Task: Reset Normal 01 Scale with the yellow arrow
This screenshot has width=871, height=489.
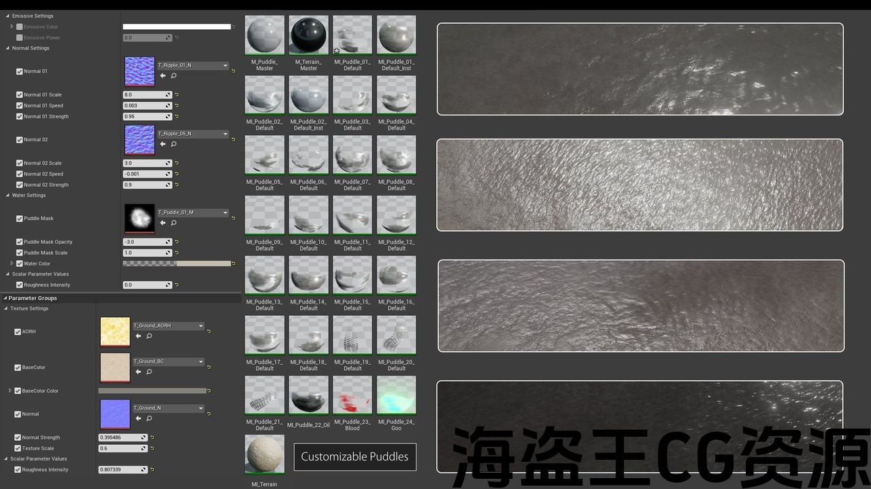Action: tap(176, 95)
